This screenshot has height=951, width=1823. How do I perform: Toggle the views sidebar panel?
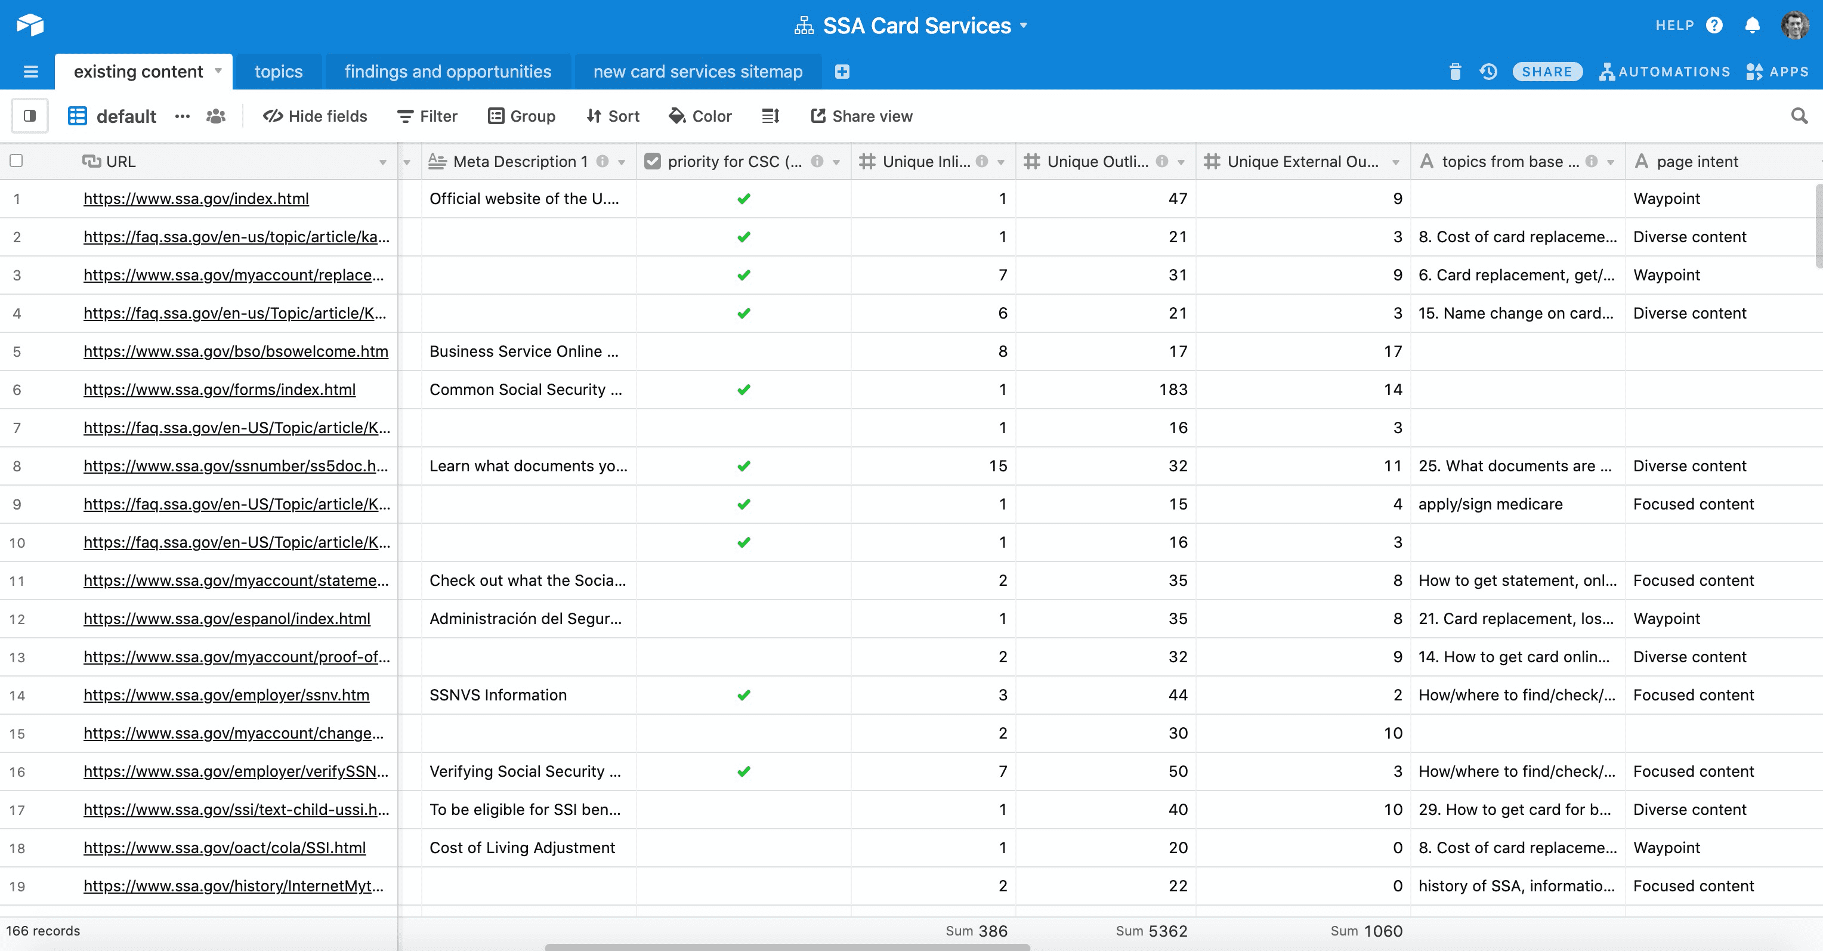tap(30, 115)
